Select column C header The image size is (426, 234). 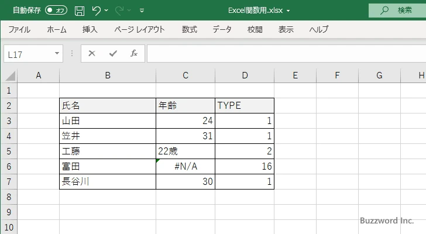point(185,75)
